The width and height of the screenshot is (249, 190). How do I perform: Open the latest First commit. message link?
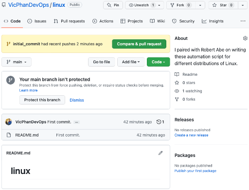point(59,122)
